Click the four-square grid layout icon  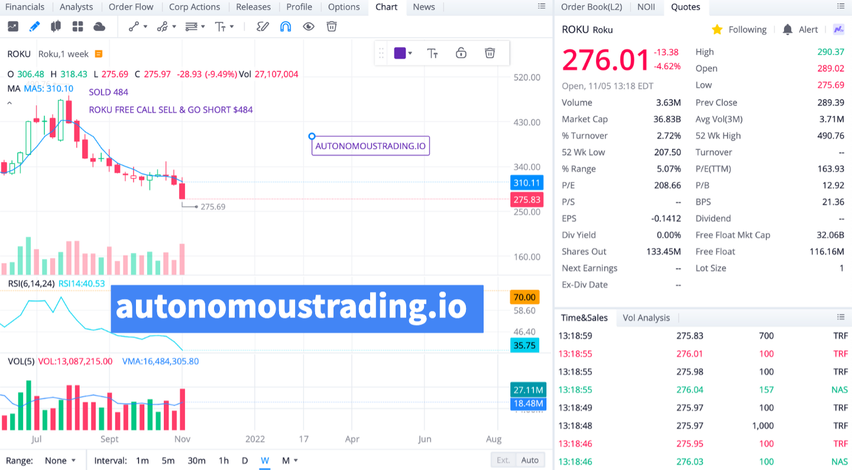point(77,27)
